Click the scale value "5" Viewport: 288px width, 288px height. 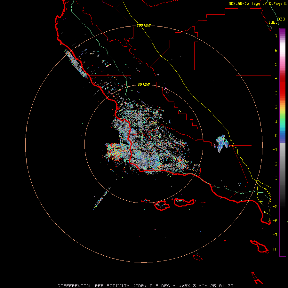point(276,64)
